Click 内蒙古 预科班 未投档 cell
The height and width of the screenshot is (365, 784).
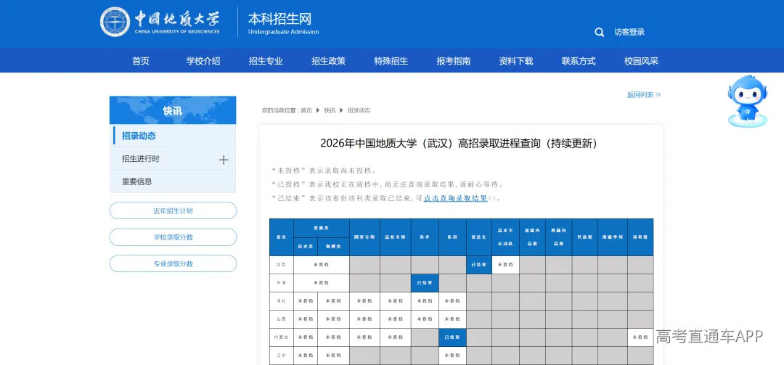[x=640, y=337]
